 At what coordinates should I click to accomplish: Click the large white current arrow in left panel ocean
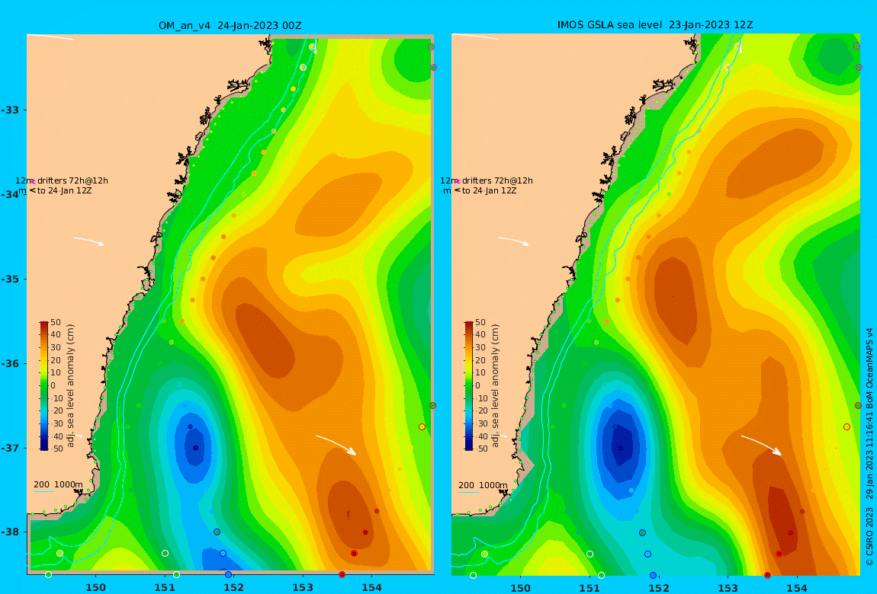(x=336, y=445)
